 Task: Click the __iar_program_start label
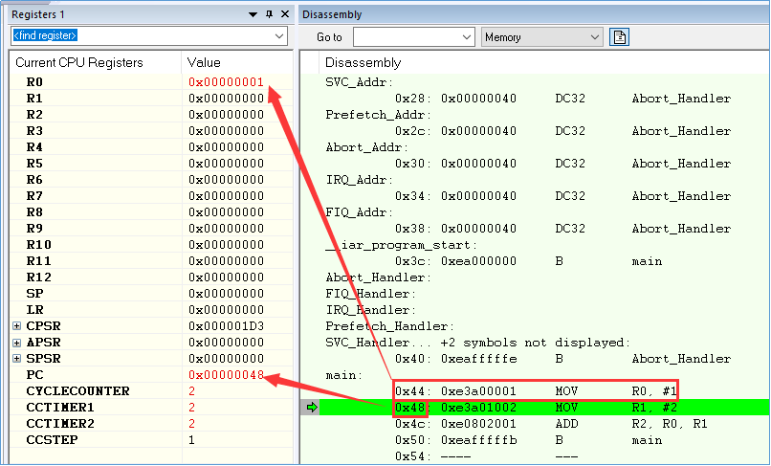pyautogui.click(x=401, y=245)
